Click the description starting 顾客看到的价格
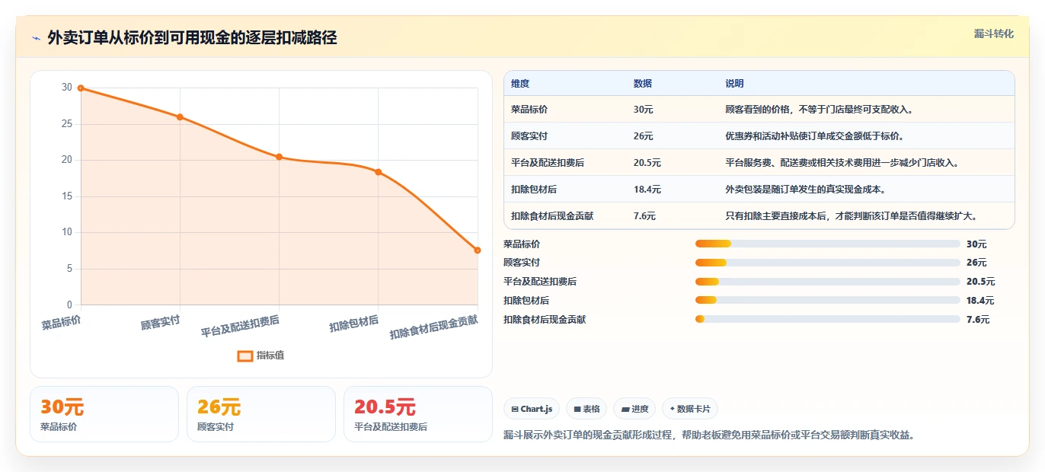Image resolution: width=1045 pixels, height=472 pixels. pos(819,110)
